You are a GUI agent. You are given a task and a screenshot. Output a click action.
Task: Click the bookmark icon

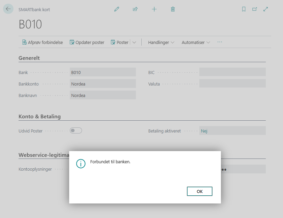(x=244, y=9)
